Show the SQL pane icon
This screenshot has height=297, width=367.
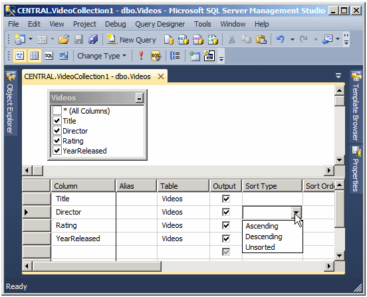coord(49,56)
